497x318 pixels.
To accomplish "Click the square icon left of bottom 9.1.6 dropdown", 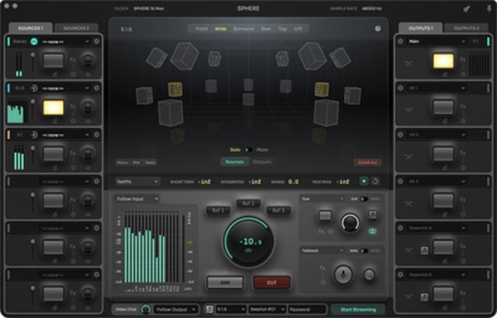I will 209,309.
